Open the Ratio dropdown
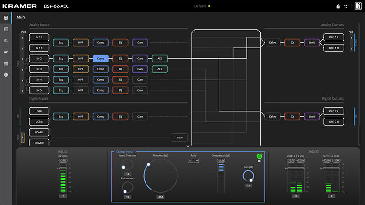 pyautogui.click(x=193, y=161)
